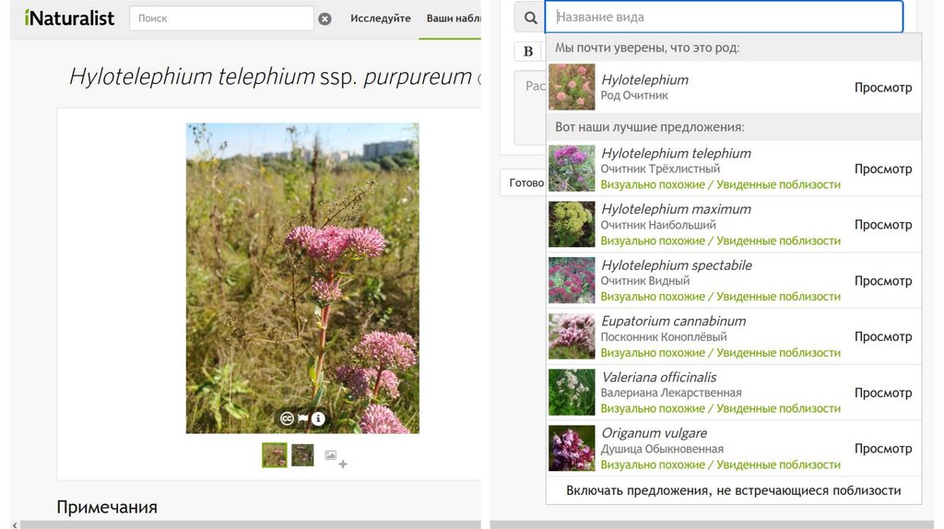The width and height of the screenshot is (944, 529).
Task: Click the Valeriana officinalis thumbnail image
Action: (x=572, y=393)
